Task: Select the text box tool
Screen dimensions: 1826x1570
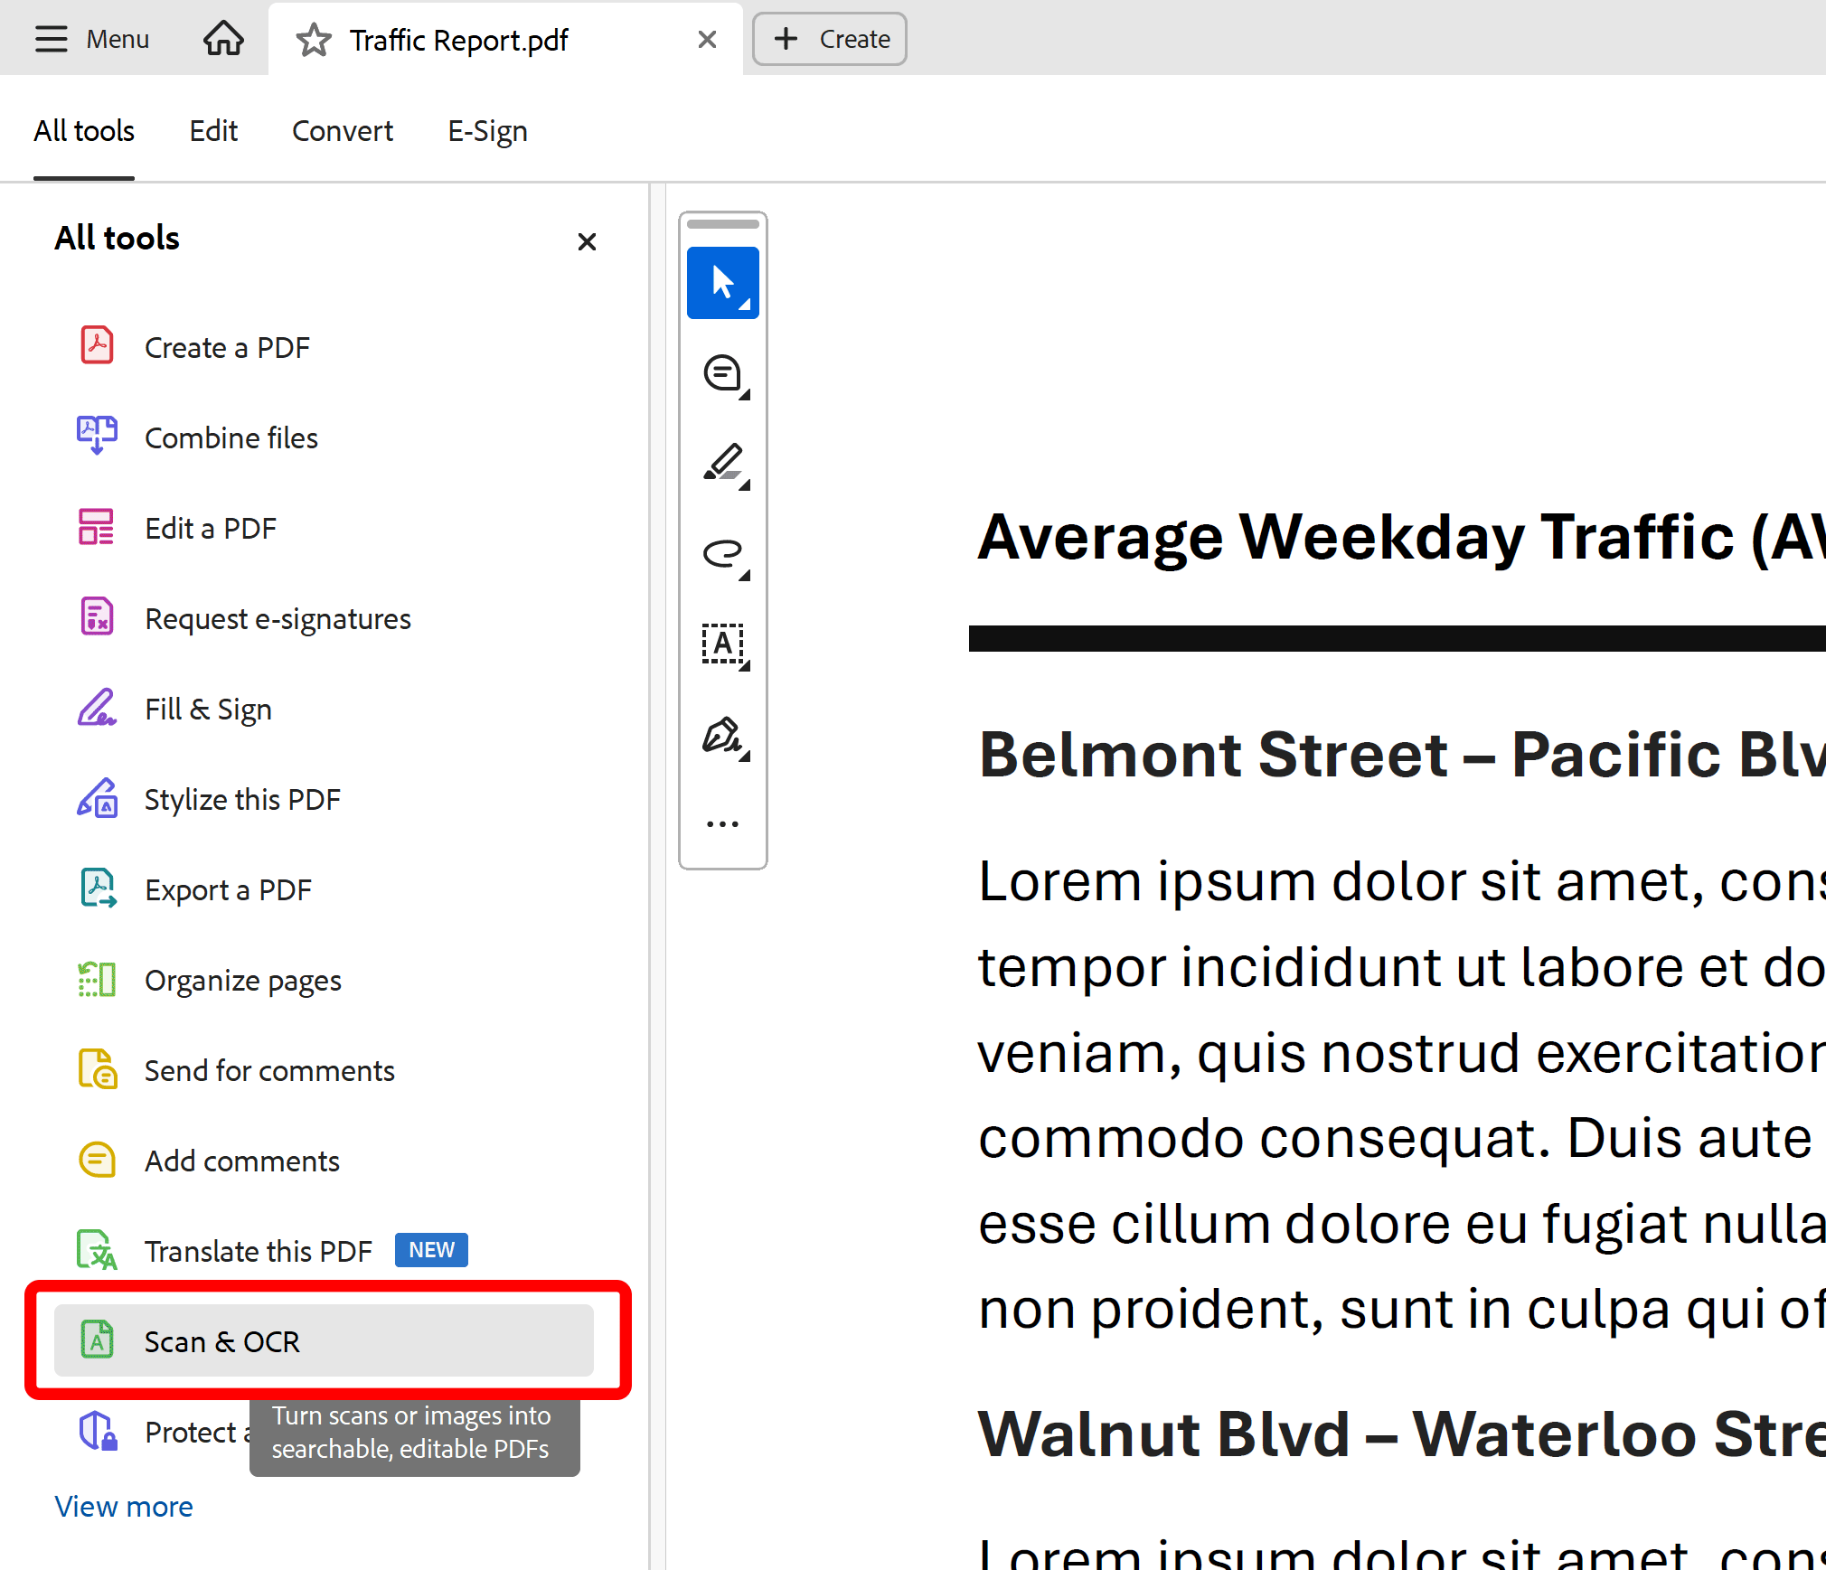Action: (722, 644)
